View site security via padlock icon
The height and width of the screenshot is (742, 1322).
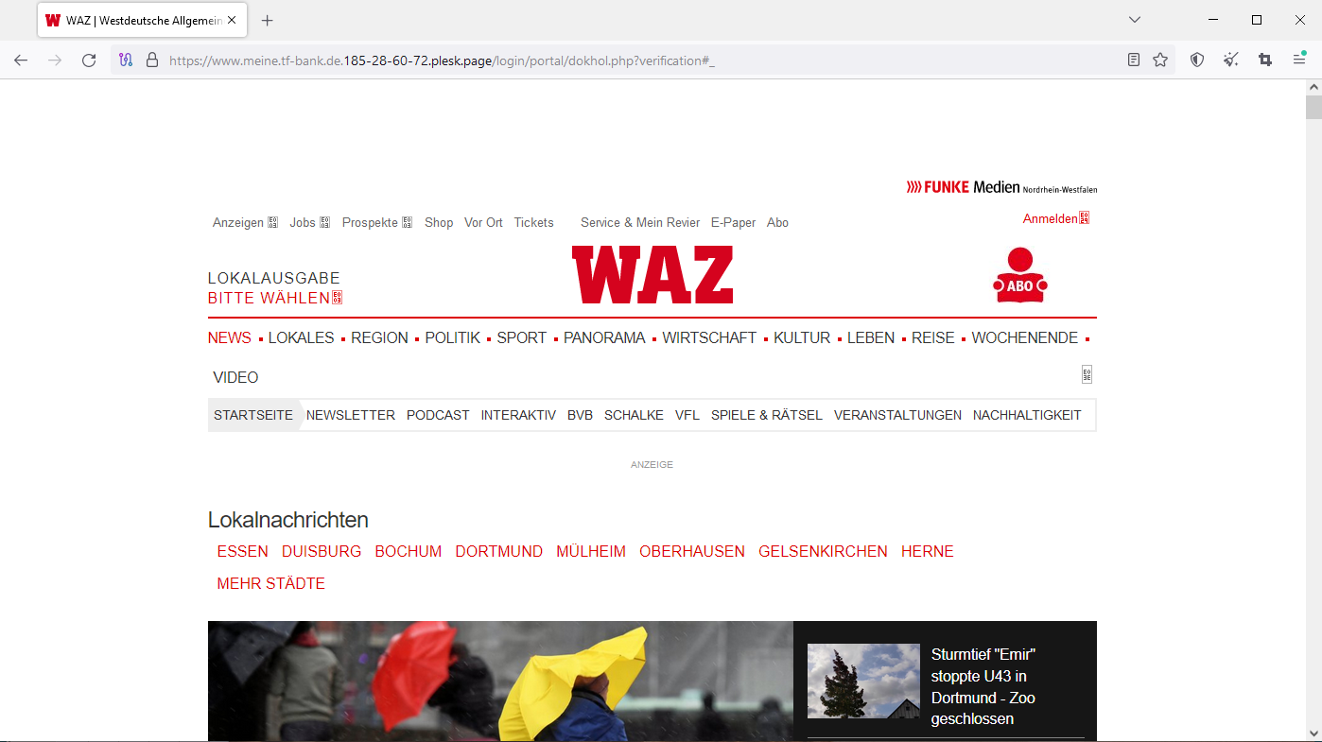click(151, 60)
